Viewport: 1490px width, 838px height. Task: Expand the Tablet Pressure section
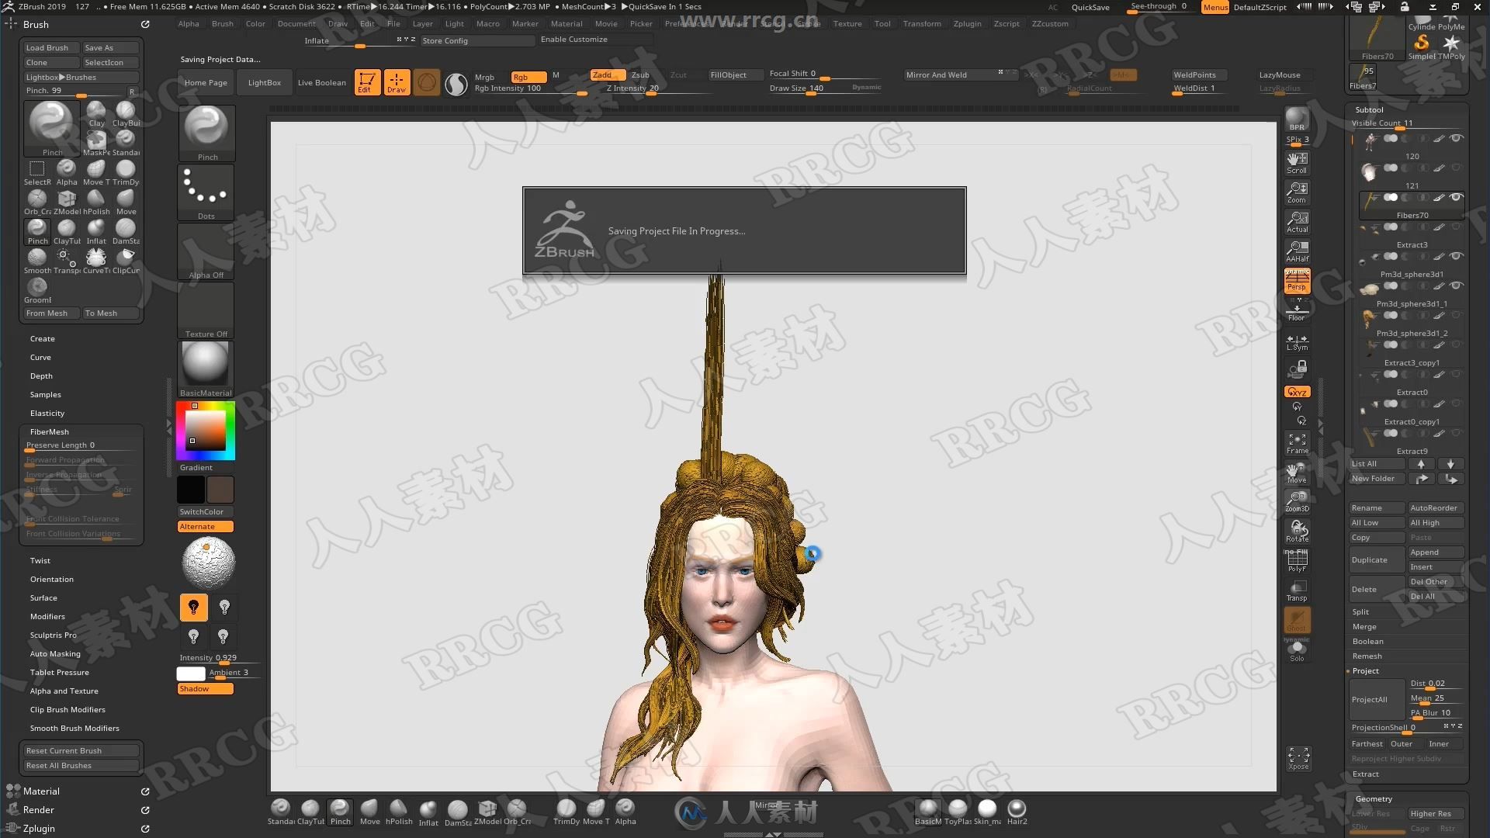click(59, 672)
